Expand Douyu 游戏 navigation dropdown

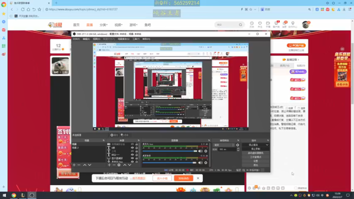click(134, 25)
